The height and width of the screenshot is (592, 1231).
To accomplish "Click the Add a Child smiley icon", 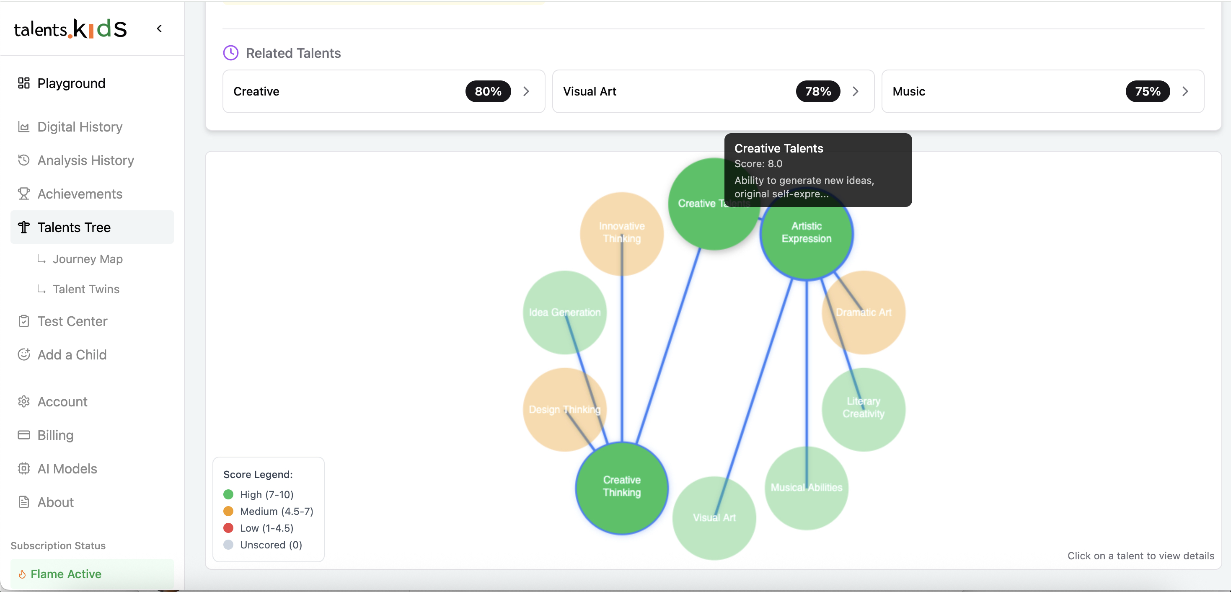I will click(24, 354).
